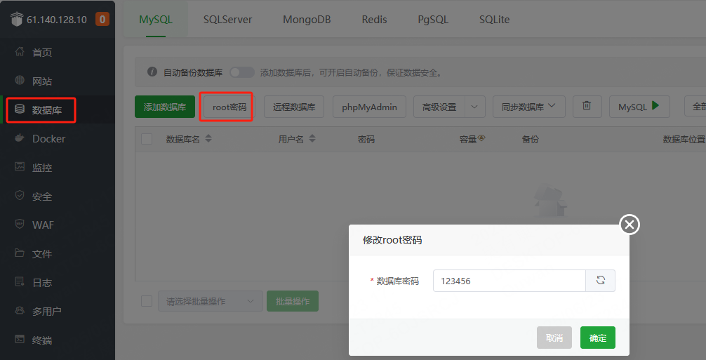Click the database stack icon in the sidebar

point(20,109)
